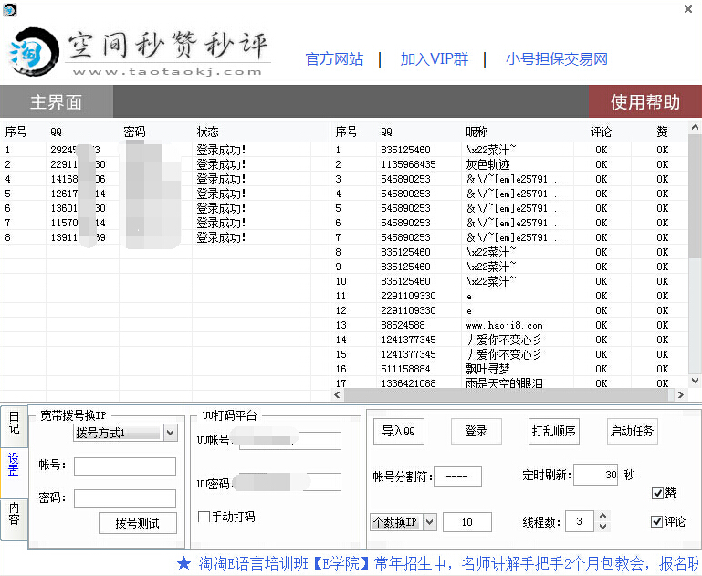Toggle the 赞 checkbox
The height and width of the screenshot is (576, 702).
coord(657,493)
